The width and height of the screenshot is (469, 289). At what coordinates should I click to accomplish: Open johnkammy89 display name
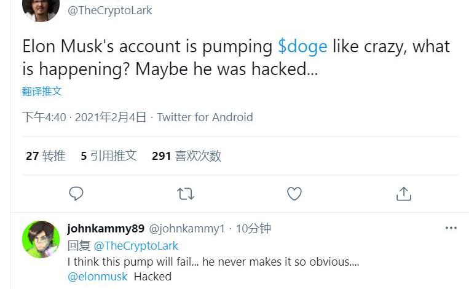point(106,229)
